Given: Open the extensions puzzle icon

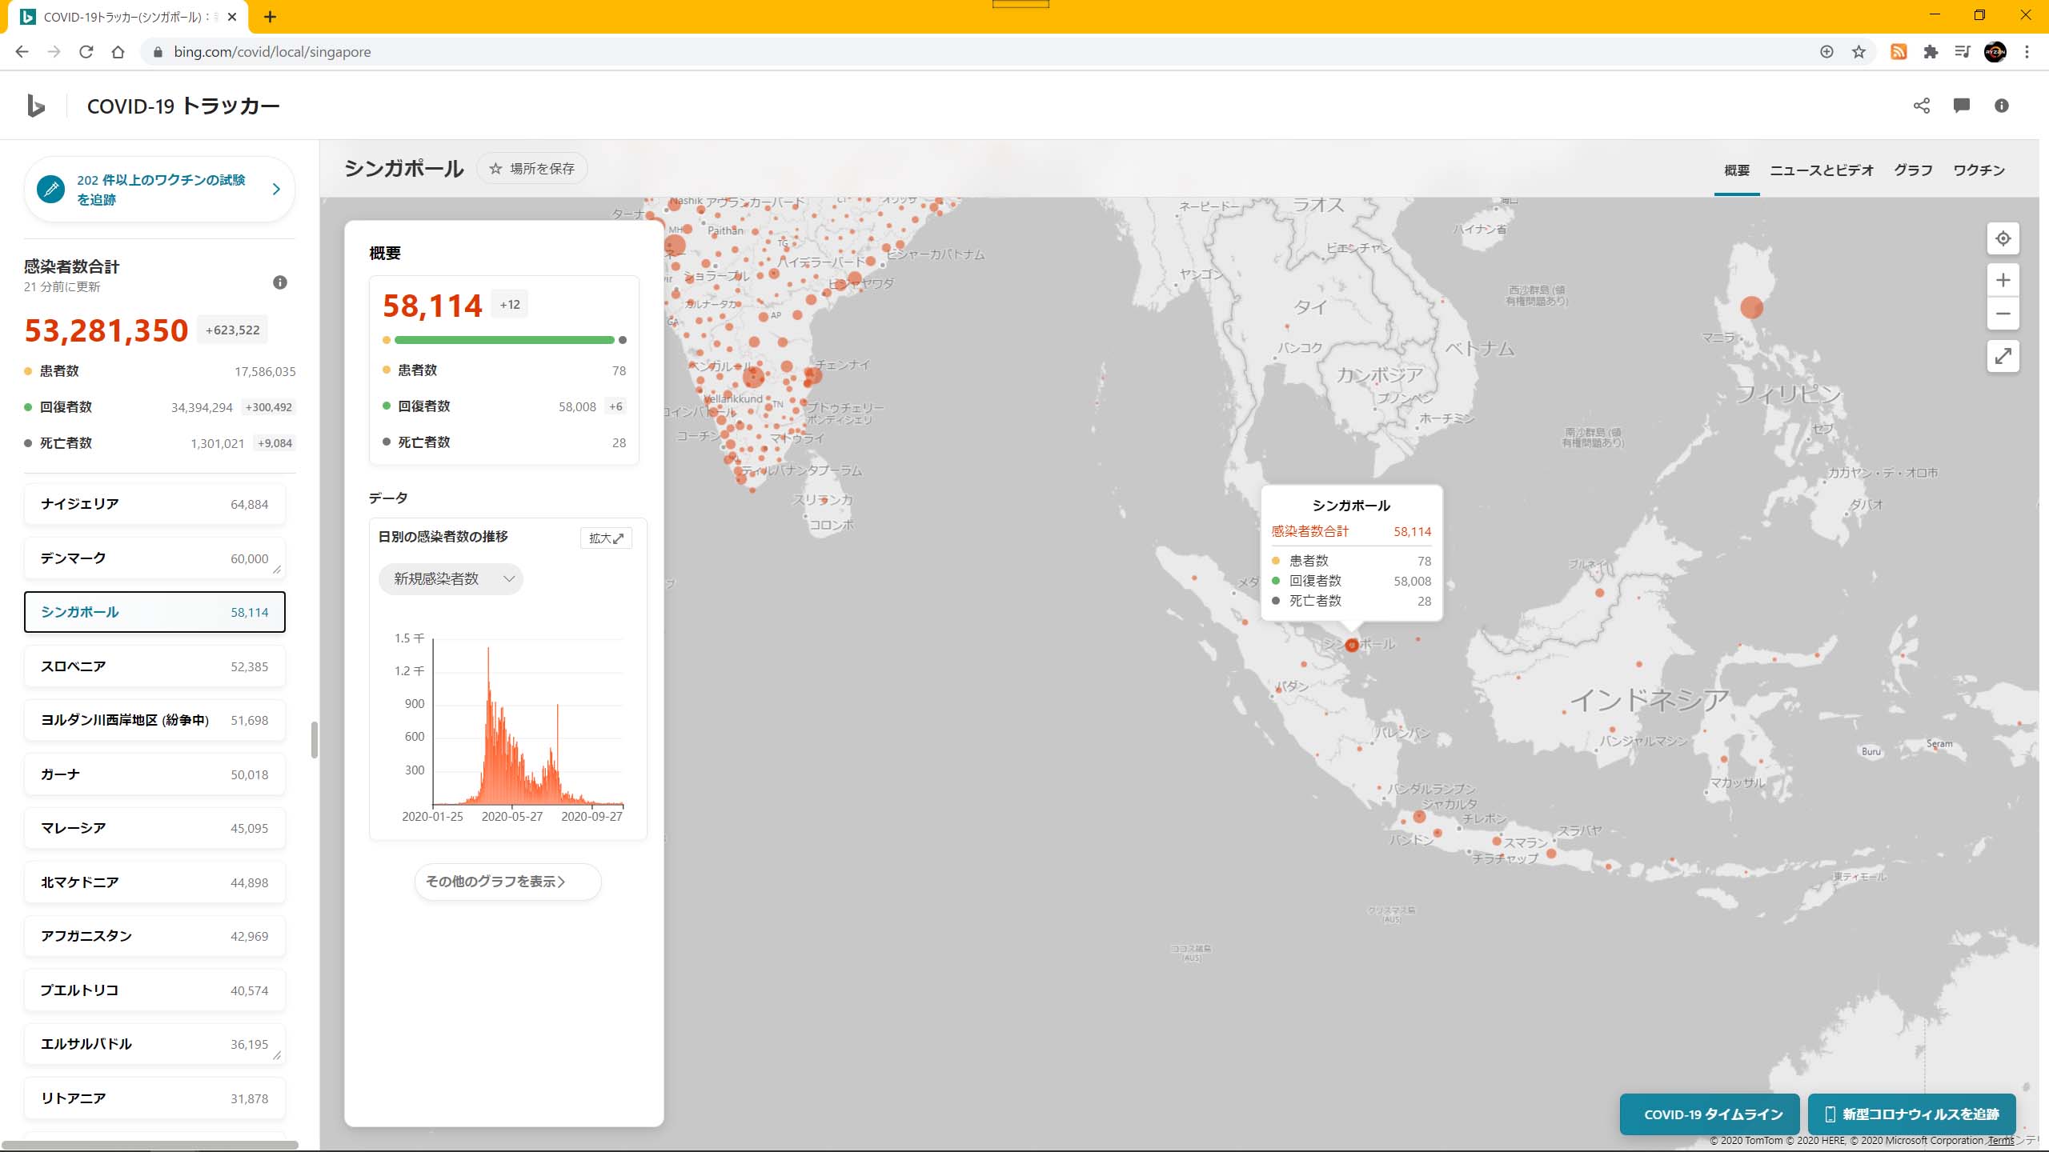Looking at the screenshot, I should [1931, 52].
